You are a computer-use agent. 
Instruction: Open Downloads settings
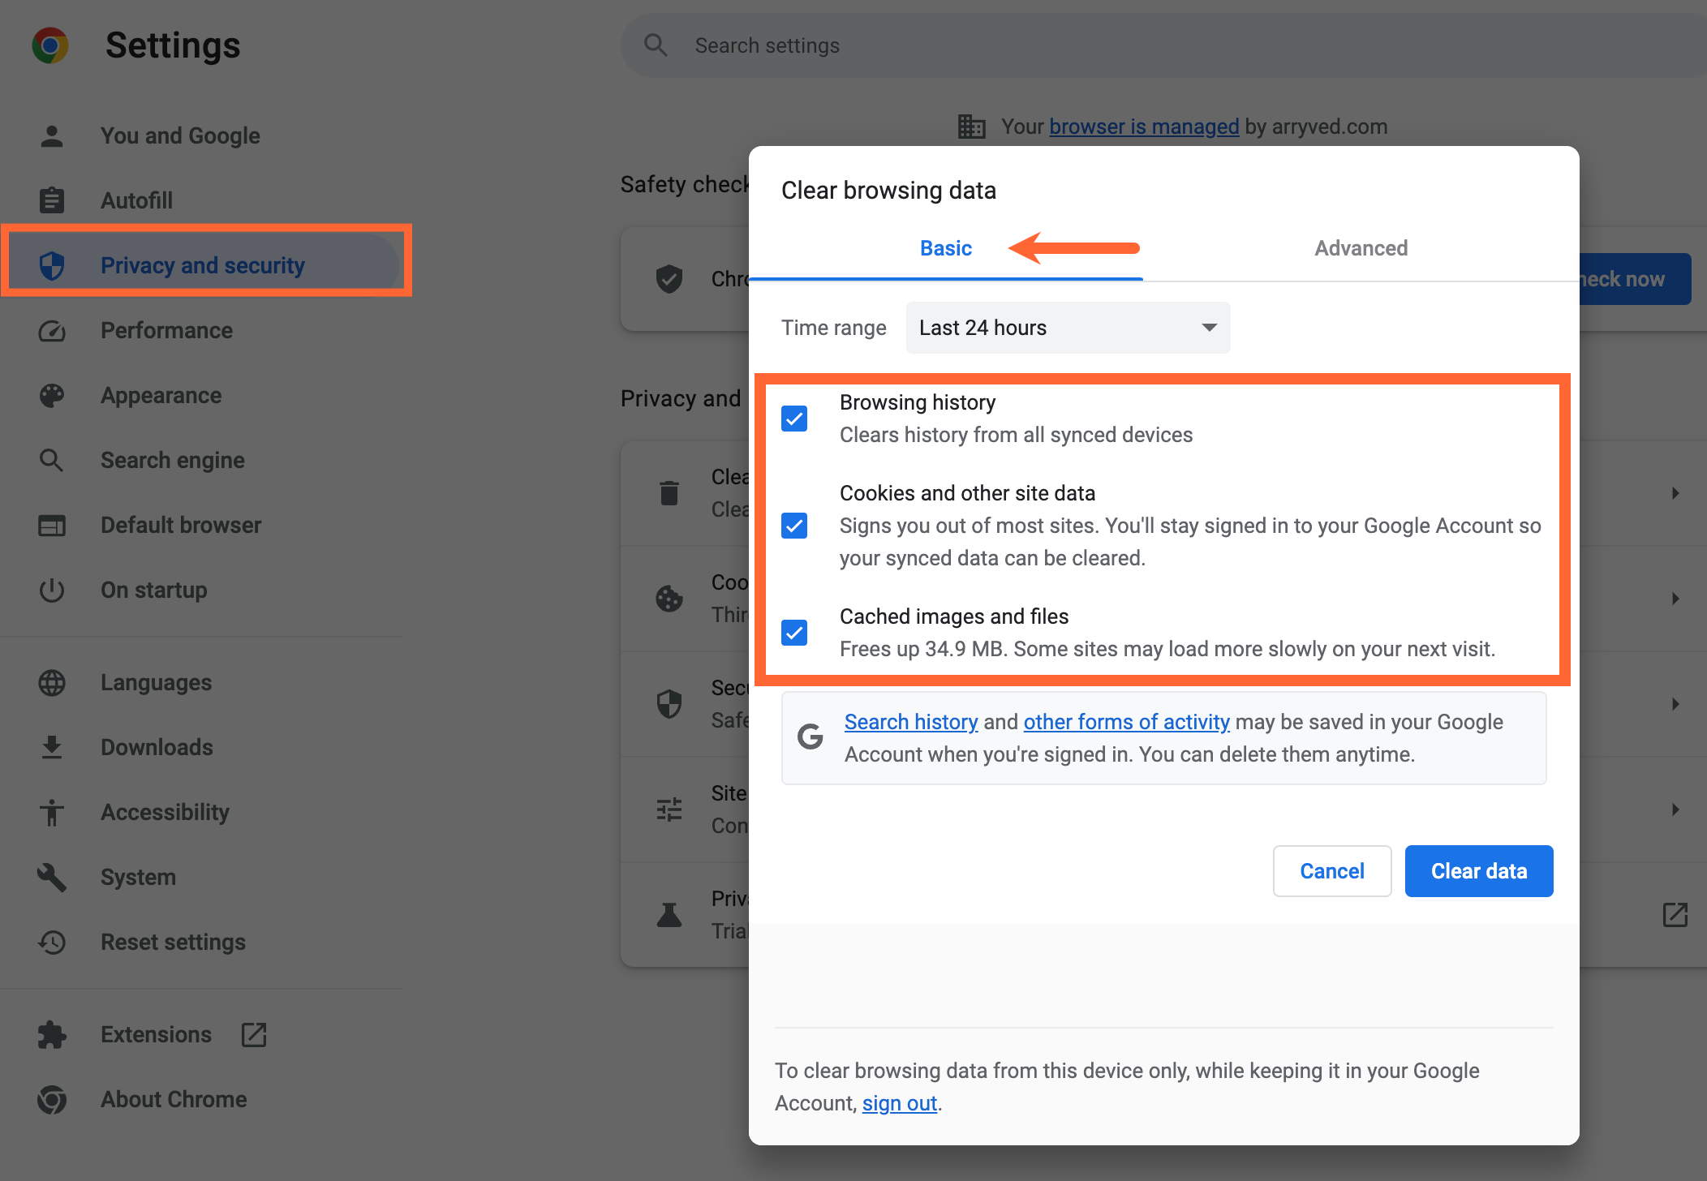click(157, 747)
